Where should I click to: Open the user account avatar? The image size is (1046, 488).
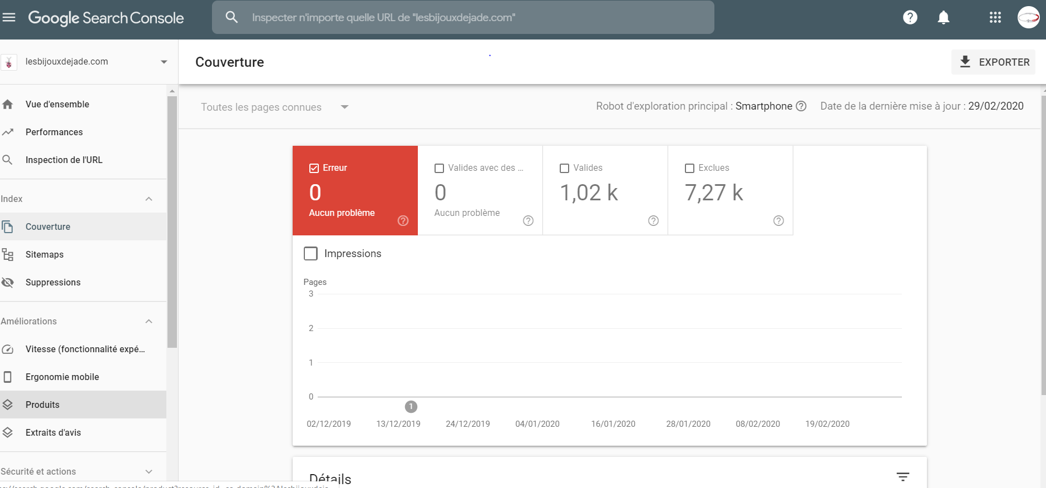click(x=1028, y=17)
